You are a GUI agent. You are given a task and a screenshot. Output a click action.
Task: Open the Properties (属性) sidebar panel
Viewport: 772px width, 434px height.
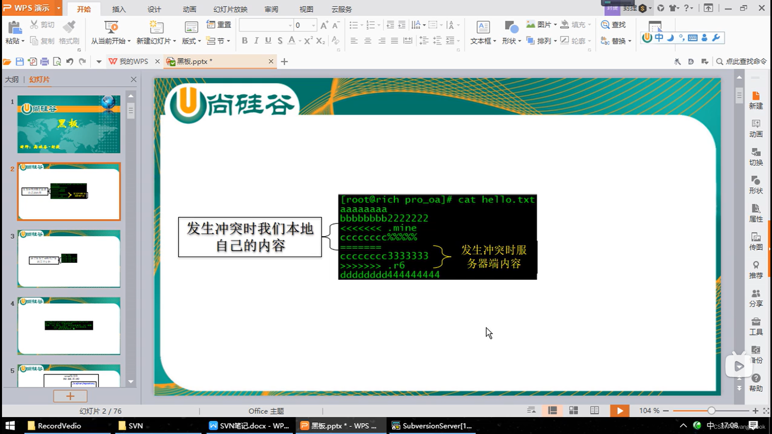756,213
